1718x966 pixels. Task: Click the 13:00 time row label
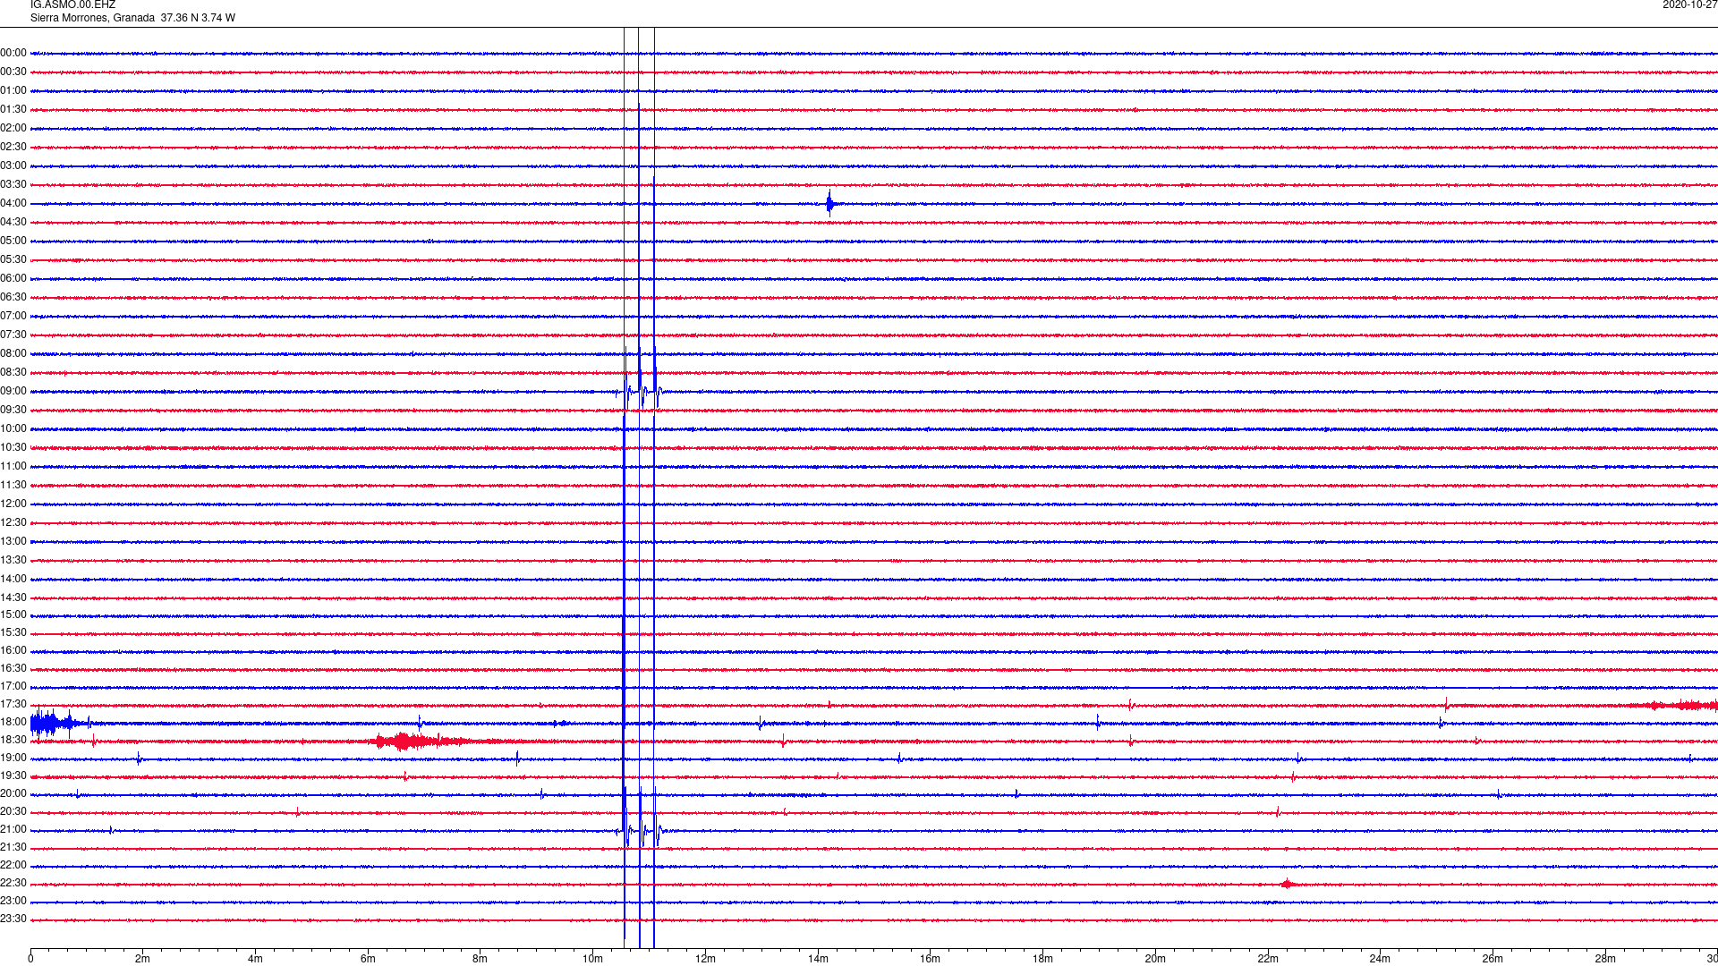click(x=13, y=542)
